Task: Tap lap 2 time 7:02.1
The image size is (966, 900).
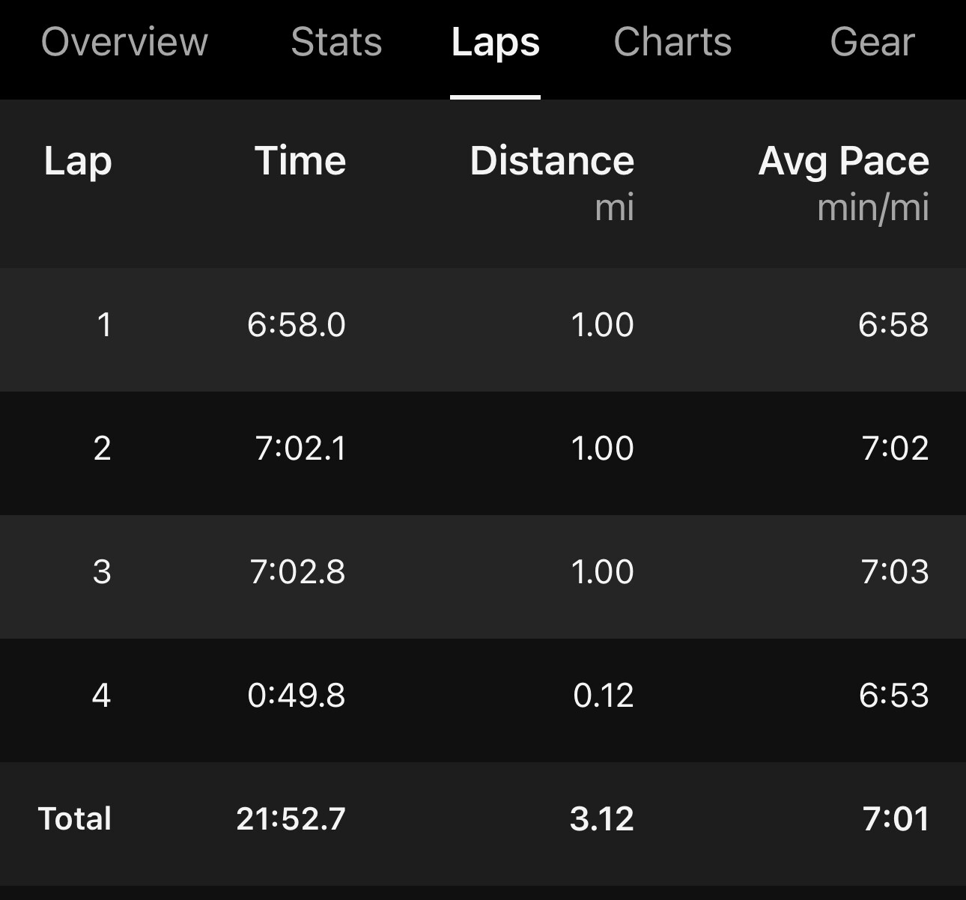Action: [300, 449]
